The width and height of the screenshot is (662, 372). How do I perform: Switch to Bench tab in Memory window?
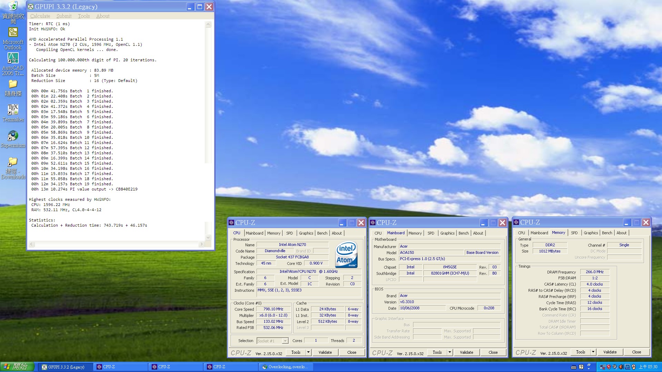point(607,233)
